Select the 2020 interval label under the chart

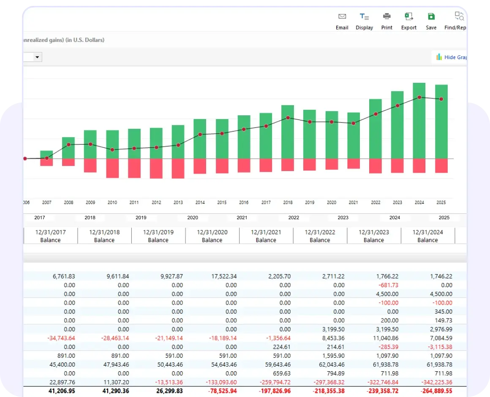tap(193, 218)
